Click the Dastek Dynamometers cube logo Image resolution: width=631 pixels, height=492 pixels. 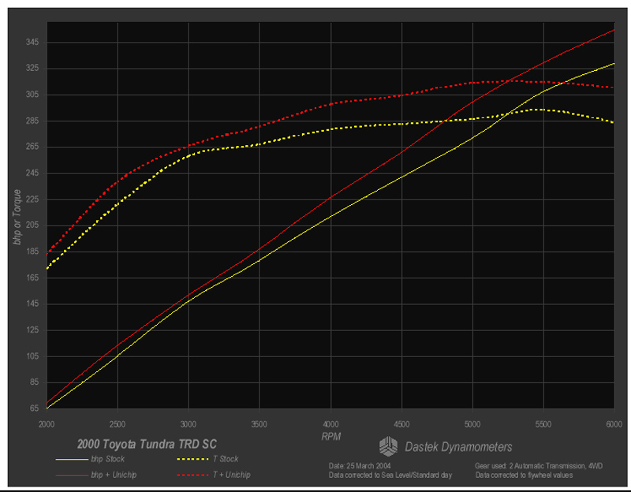[388, 446]
